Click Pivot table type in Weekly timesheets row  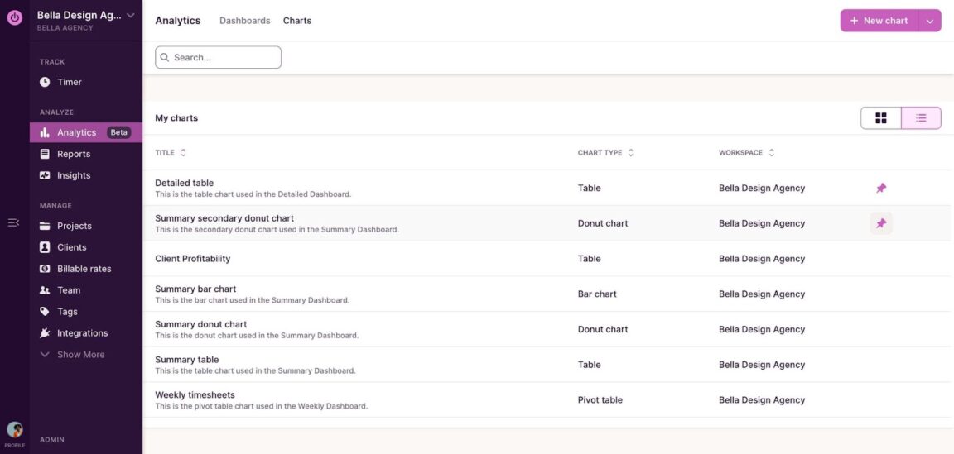click(x=600, y=400)
